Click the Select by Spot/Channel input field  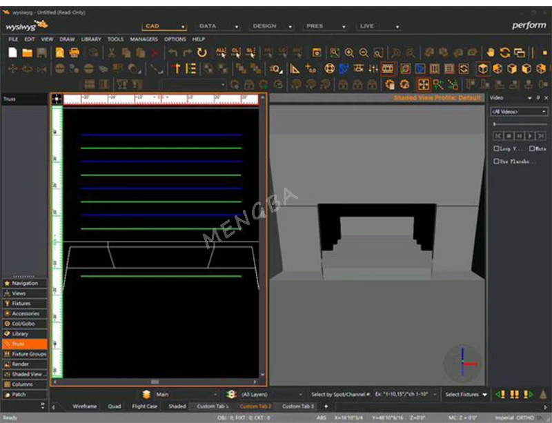pos(405,395)
